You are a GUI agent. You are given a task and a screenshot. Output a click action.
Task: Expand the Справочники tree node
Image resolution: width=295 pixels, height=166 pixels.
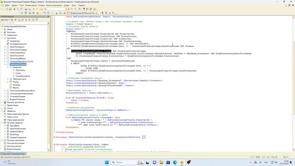tap(2, 35)
